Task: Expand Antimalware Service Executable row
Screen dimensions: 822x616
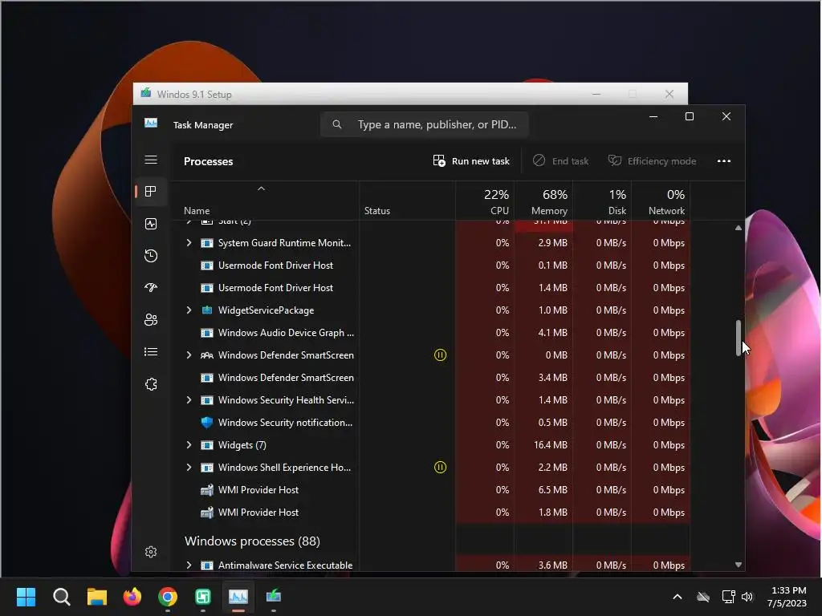Action: pyautogui.click(x=189, y=565)
